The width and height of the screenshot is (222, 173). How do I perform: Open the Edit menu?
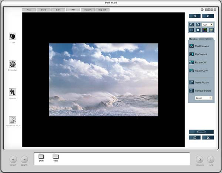tap(58, 10)
